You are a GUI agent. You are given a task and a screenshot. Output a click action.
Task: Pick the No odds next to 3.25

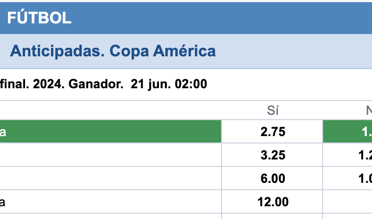click(x=348, y=155)
